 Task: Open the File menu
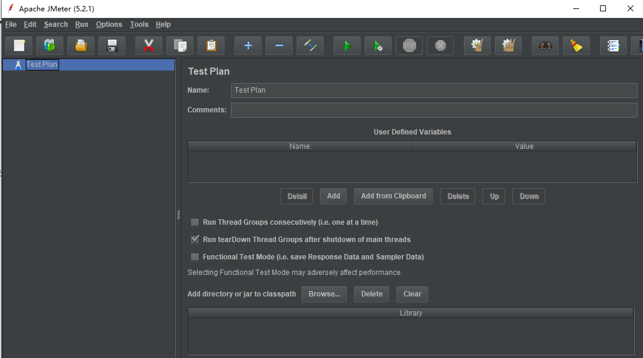pos(11,25)
